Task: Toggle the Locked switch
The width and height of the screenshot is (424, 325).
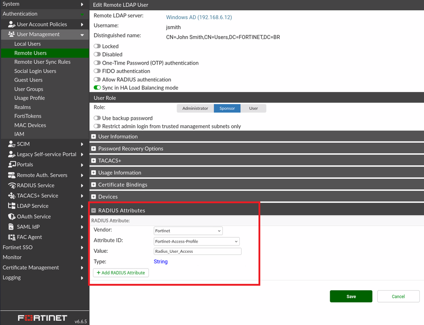Action: click(97, 46)
